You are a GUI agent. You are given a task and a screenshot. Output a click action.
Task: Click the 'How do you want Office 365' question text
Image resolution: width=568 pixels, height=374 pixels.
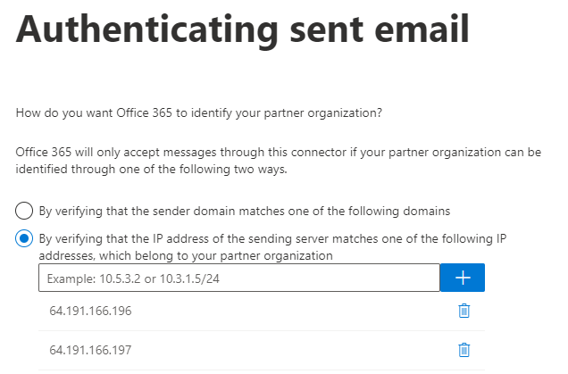click(x=199, y=113)
